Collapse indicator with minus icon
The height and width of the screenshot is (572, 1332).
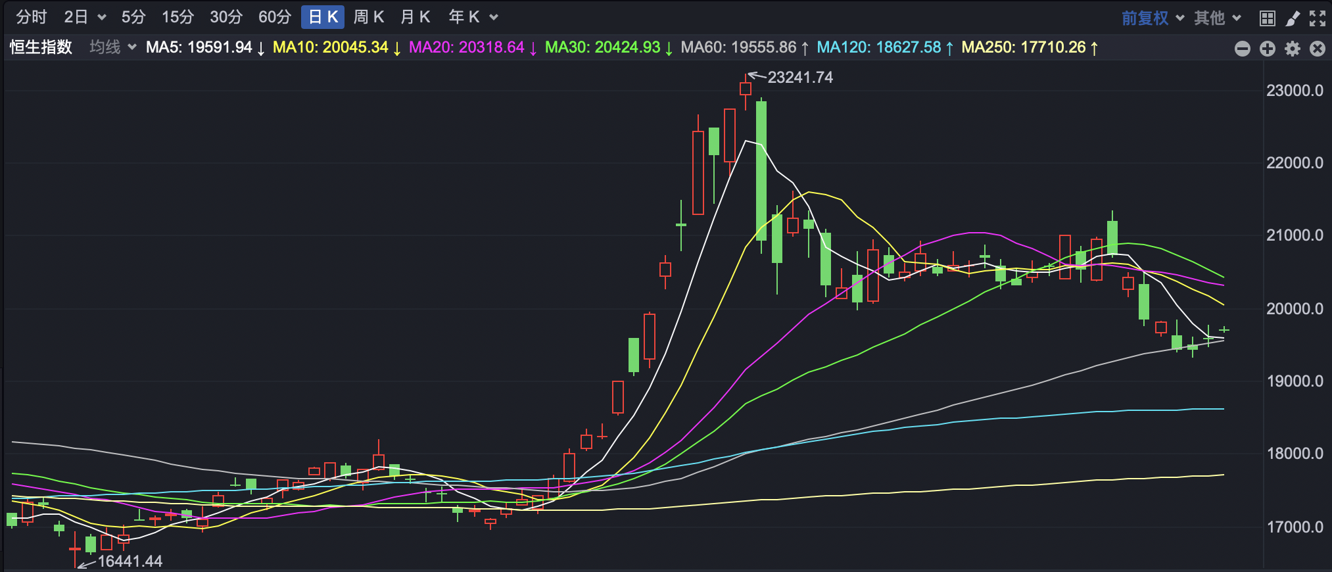tap(1243, 49)
